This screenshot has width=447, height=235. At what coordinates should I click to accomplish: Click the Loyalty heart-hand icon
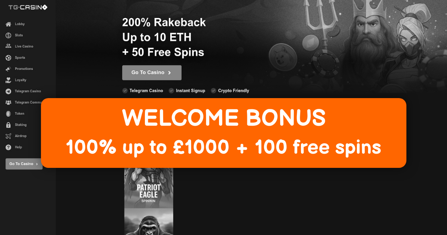[8, 80]
